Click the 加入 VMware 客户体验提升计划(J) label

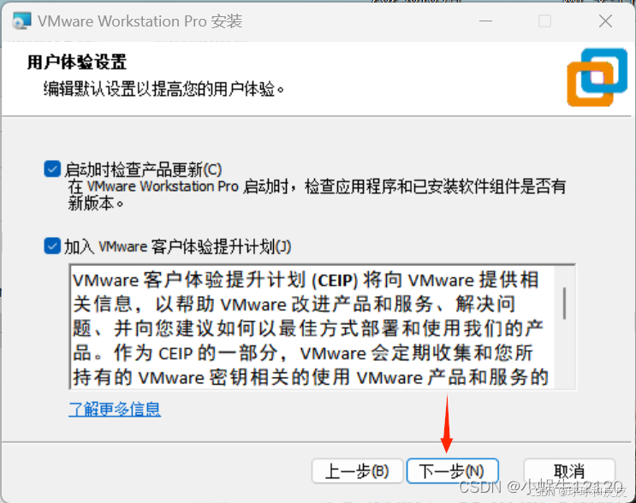click(x=178, y=246)
